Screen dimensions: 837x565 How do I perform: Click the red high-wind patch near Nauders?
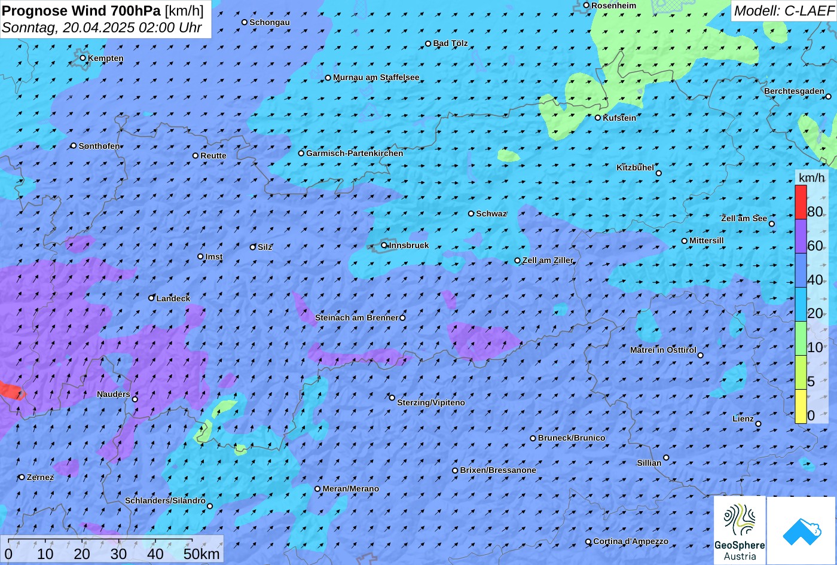pyautogui.click(x=11, y=390)
